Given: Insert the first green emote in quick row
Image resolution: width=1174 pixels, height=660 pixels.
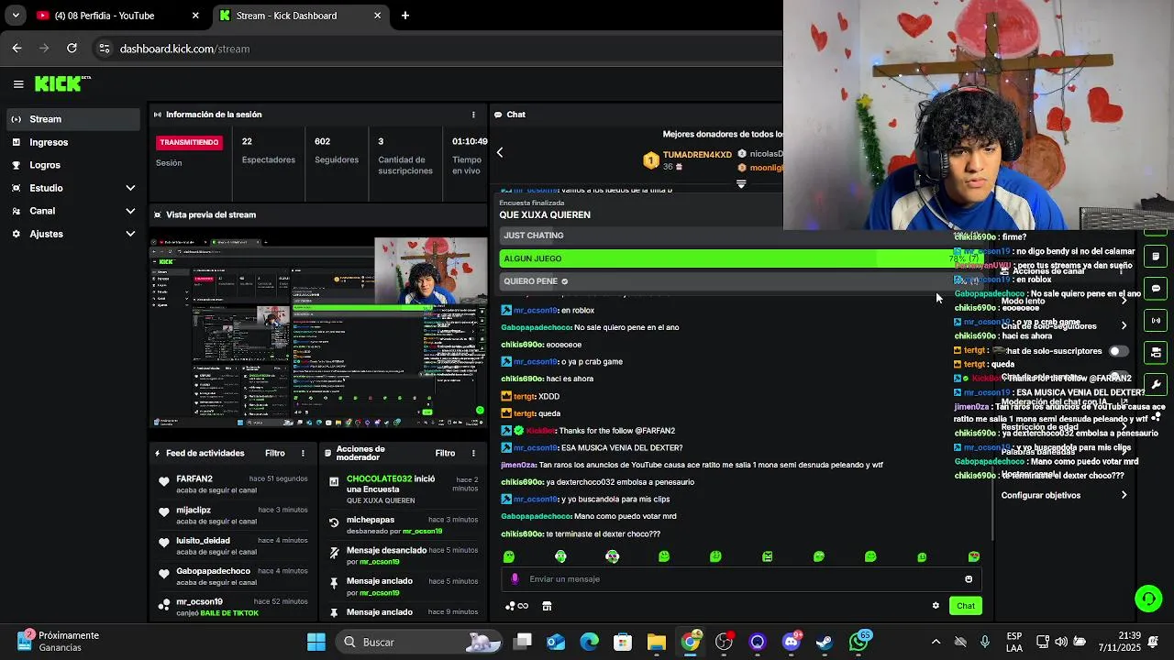Looking at the screenshot, I should click(509, 556).
